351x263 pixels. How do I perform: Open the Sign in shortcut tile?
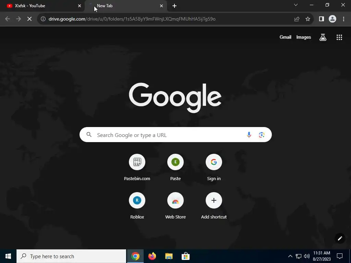click(x=214, y=167)
